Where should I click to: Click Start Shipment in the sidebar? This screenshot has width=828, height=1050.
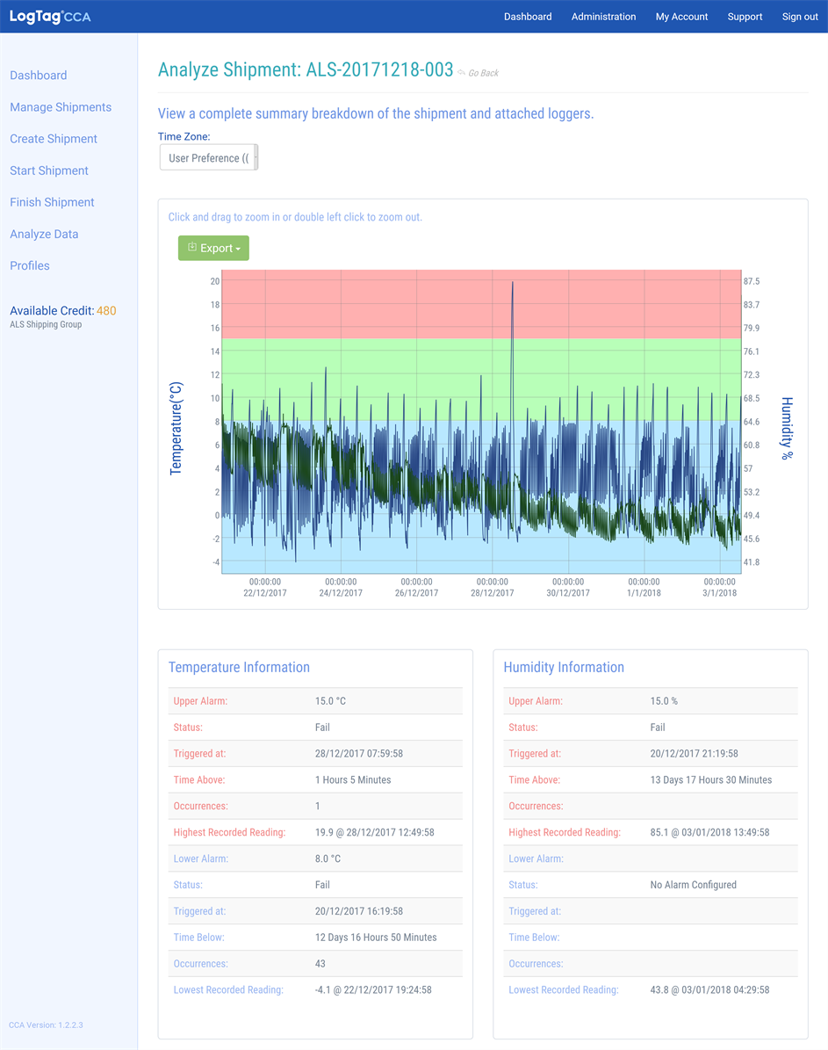tap(49, 170)
